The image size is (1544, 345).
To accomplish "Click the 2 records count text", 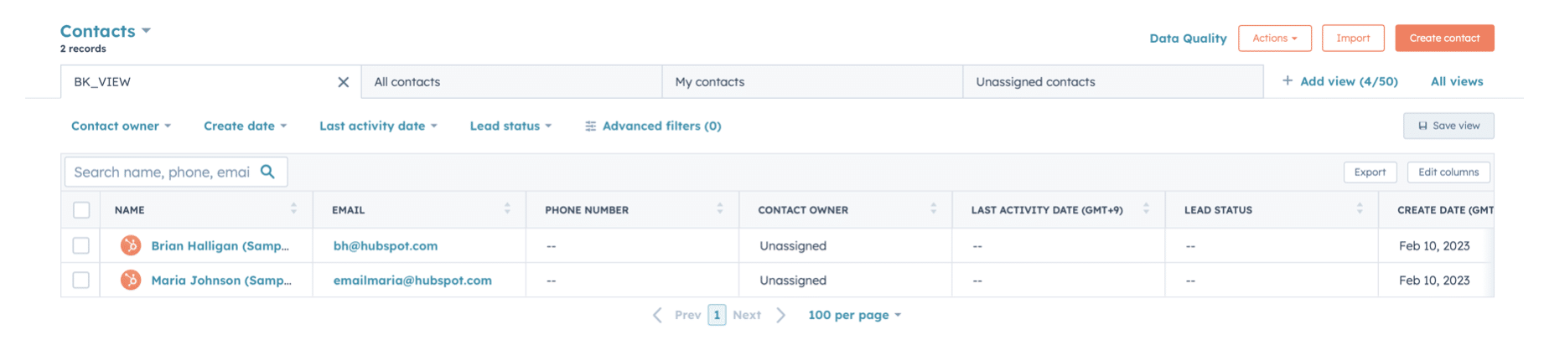I will pos(83,49).
